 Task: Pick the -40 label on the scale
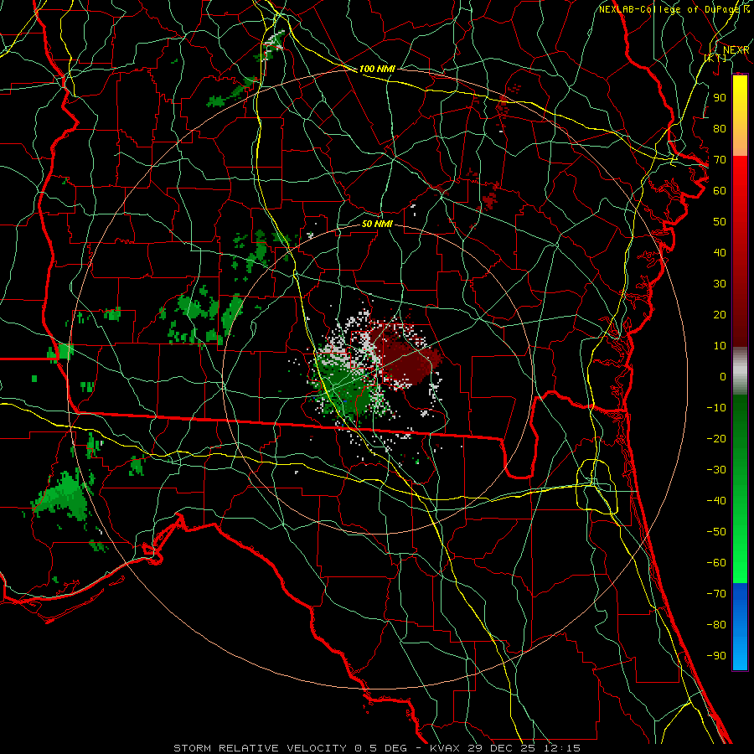click(716, 501)
